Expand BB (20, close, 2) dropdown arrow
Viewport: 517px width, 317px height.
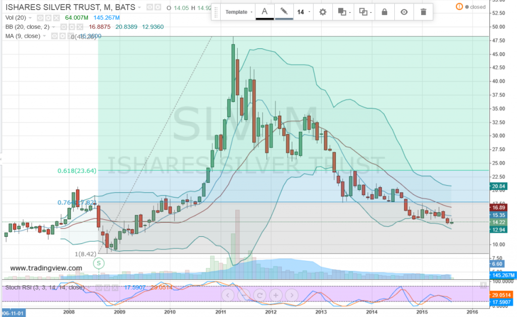(54, 27)
